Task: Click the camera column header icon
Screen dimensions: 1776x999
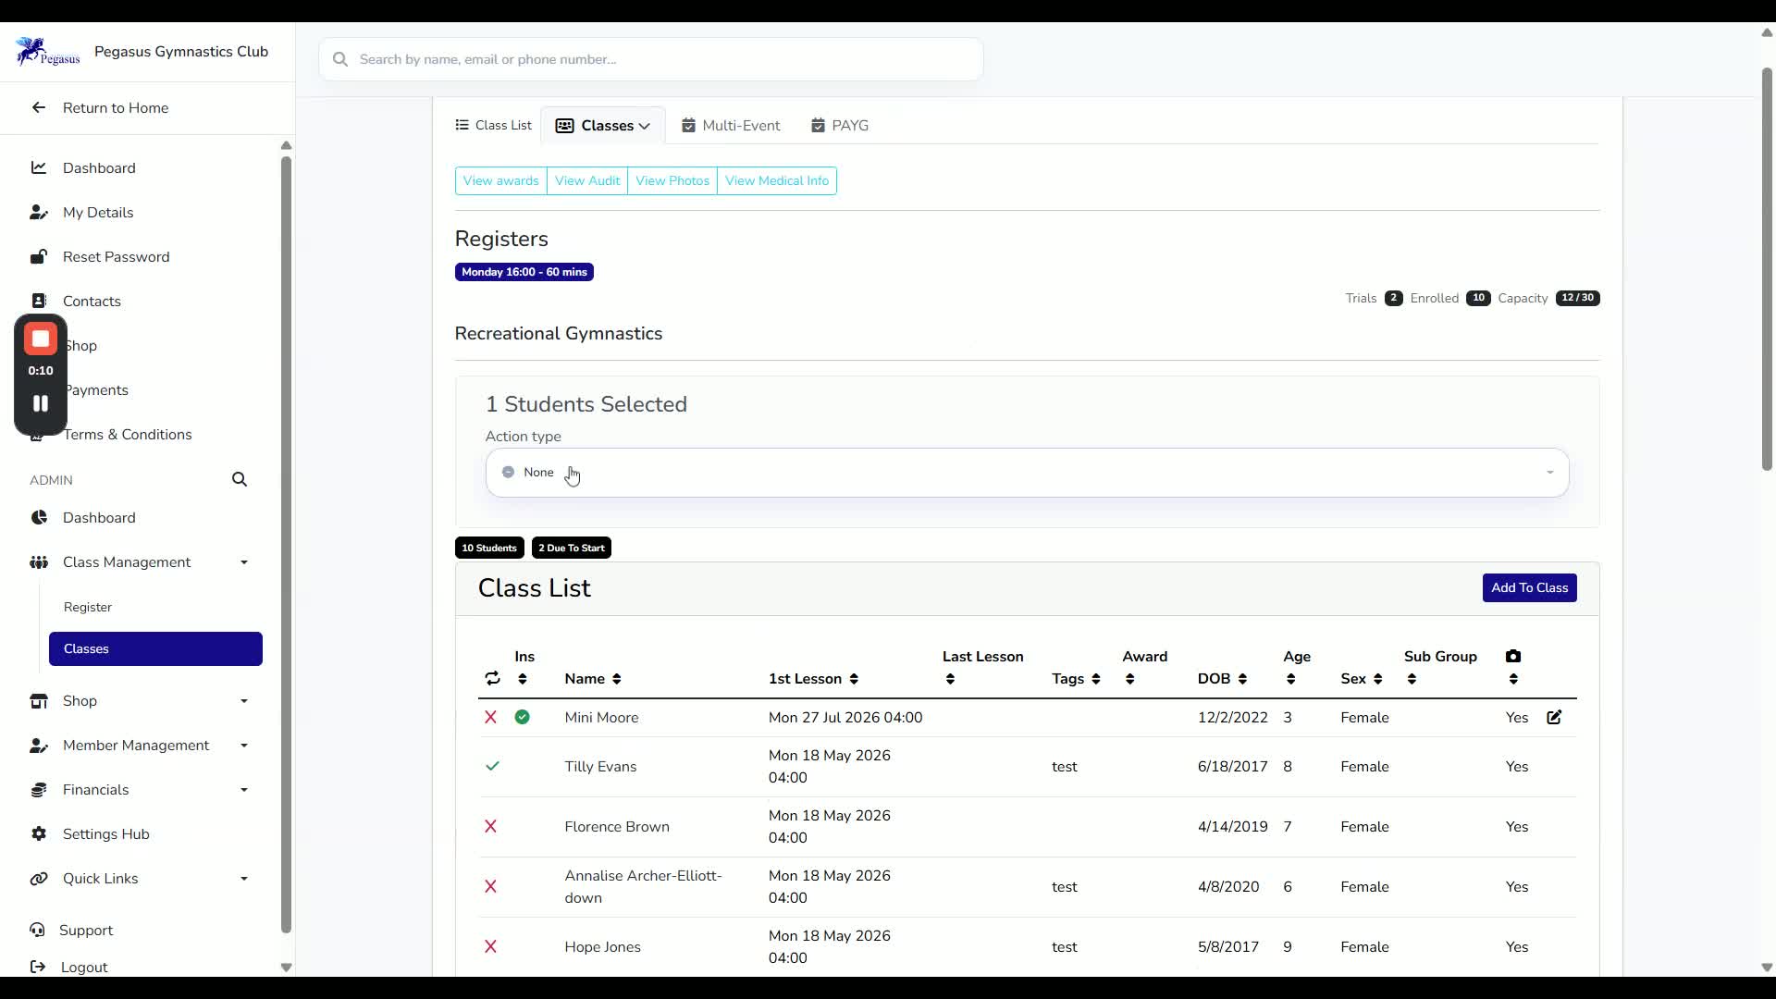Action: (x=1513, y=657)
